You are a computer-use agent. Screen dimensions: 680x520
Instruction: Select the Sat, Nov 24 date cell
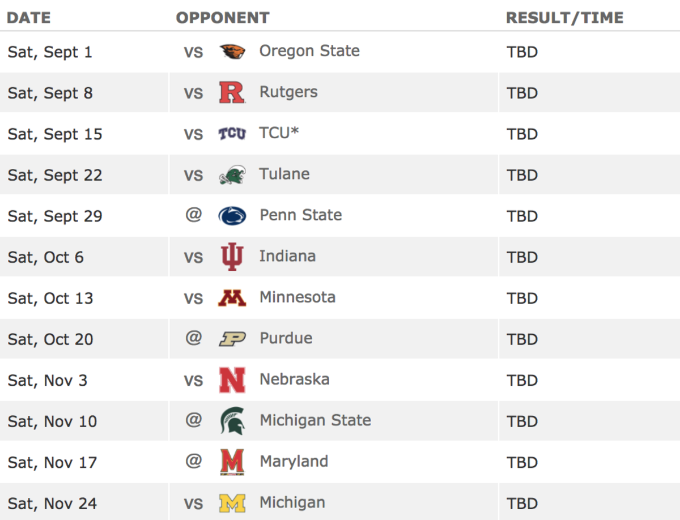(52, 504)
